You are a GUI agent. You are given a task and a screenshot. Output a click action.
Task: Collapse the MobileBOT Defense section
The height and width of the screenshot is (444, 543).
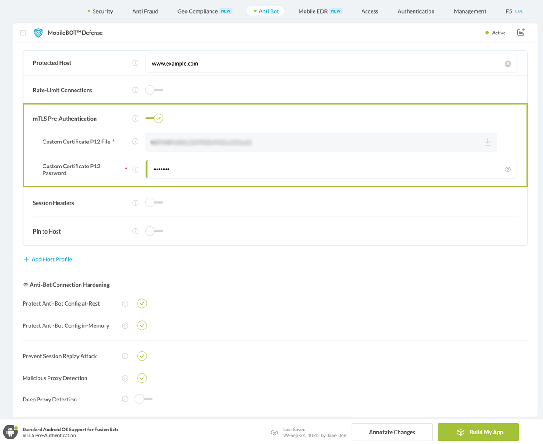[x=23, y=33]
